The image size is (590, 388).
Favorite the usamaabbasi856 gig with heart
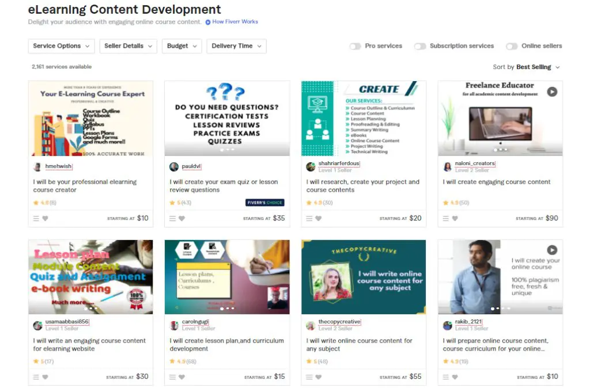[x=45, y=378]
